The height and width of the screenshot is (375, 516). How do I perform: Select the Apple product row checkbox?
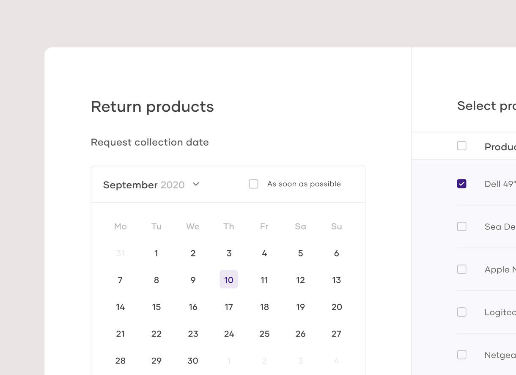(462, 269)
